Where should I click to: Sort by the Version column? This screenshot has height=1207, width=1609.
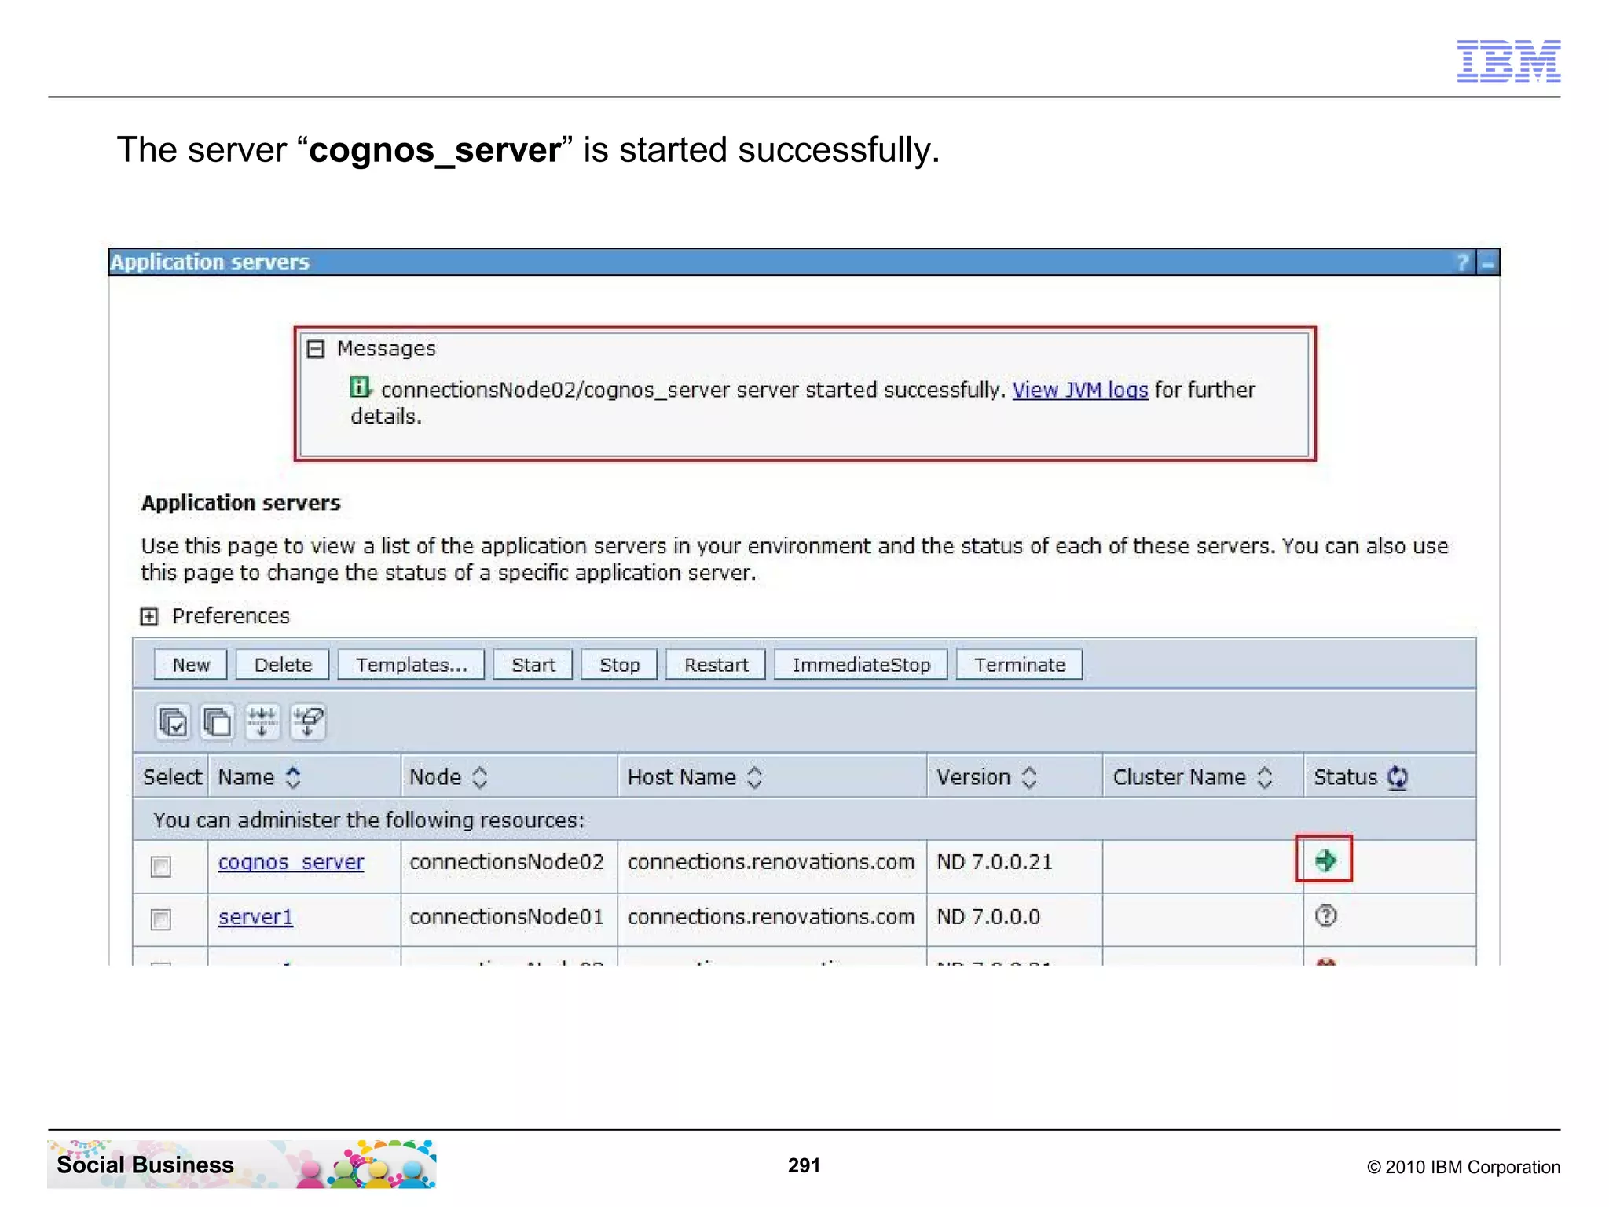click(x=1029, y=777)
